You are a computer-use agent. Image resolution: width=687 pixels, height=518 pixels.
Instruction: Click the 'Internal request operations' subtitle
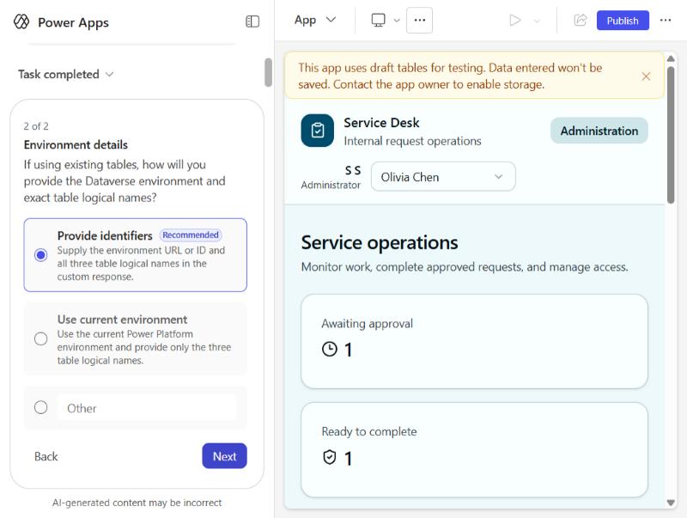point(412,141)
